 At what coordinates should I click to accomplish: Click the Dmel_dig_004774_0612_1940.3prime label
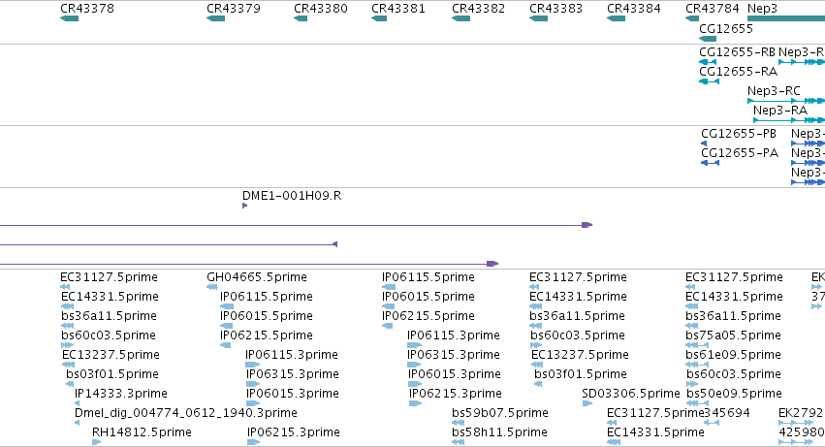click(x=186, y=413)
